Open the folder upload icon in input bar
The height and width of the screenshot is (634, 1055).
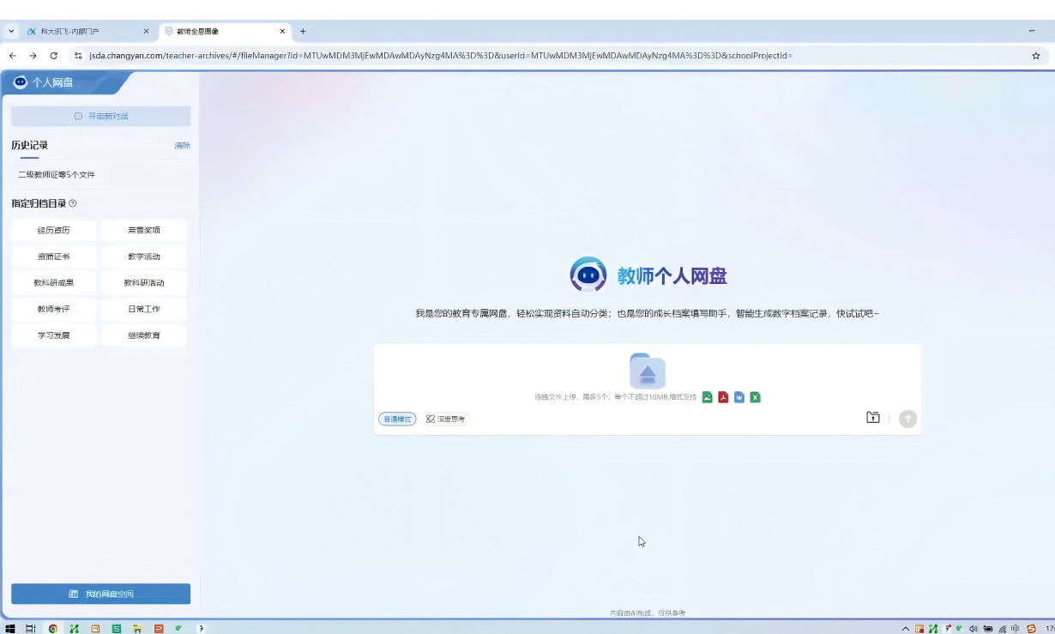[x=872, y=418]
